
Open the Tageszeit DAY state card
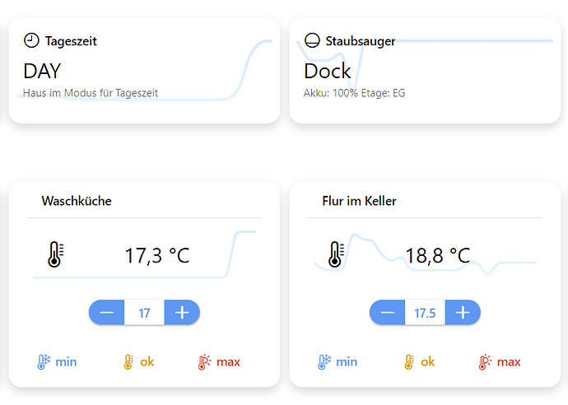[x=43, y=71]
